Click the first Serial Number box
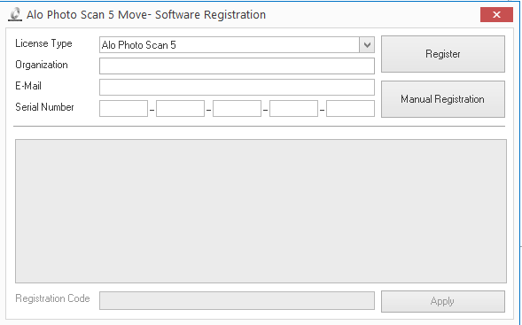Viewport: 522px width, 325px height. (123, 108)
